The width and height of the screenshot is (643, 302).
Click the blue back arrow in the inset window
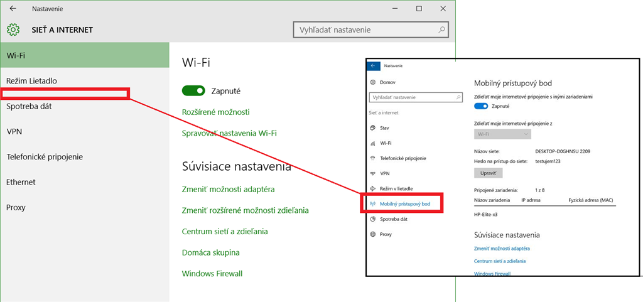pos(373,65)
